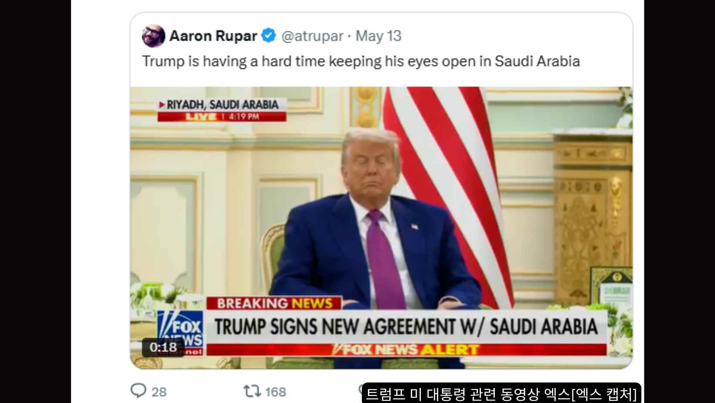Select the tweet text about Saudi Arabia
The height and width of the screenshot is (403, 715).
click(361, 61)
